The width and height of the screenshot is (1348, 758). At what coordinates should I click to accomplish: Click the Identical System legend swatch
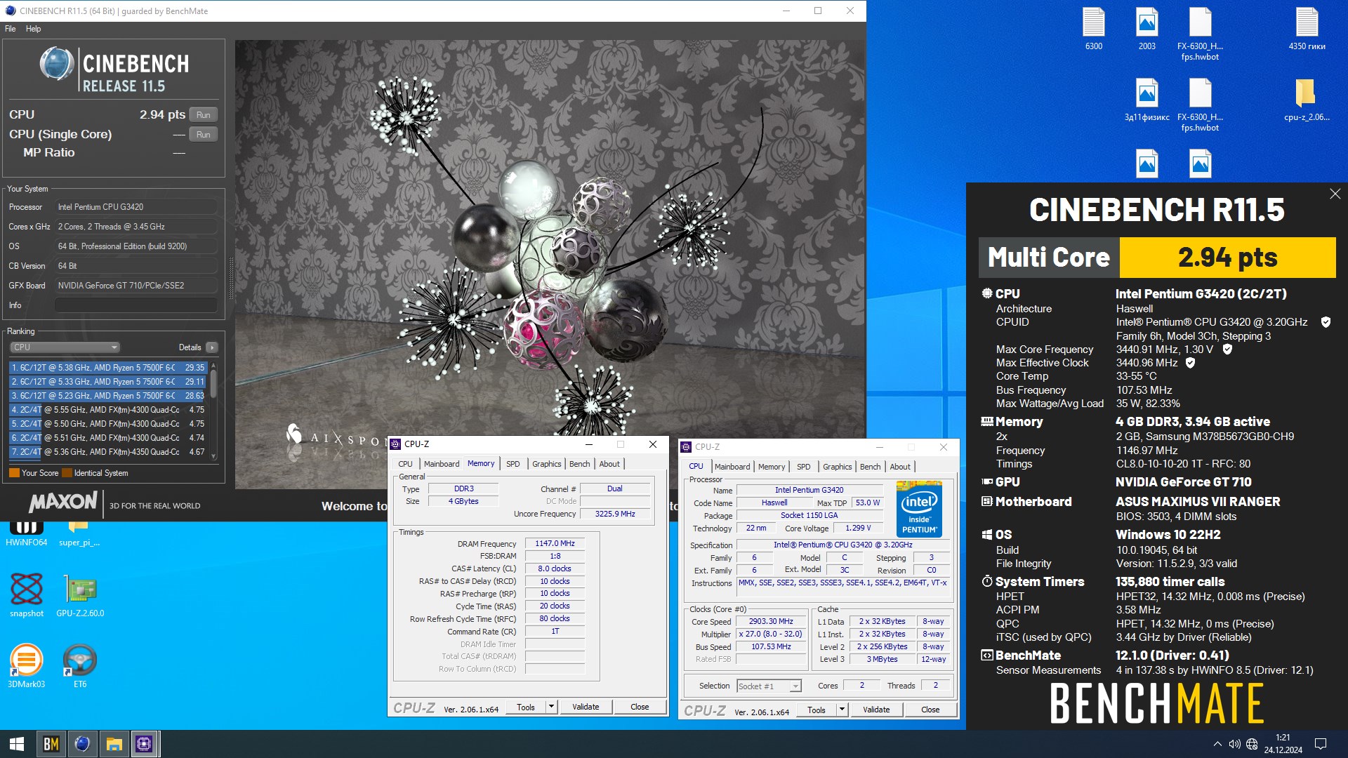67,473
